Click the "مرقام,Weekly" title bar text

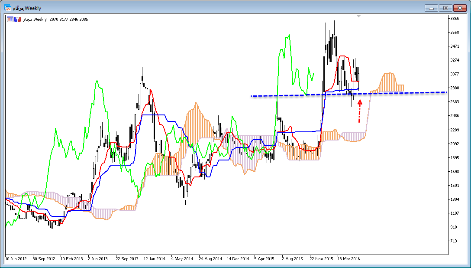27,8
